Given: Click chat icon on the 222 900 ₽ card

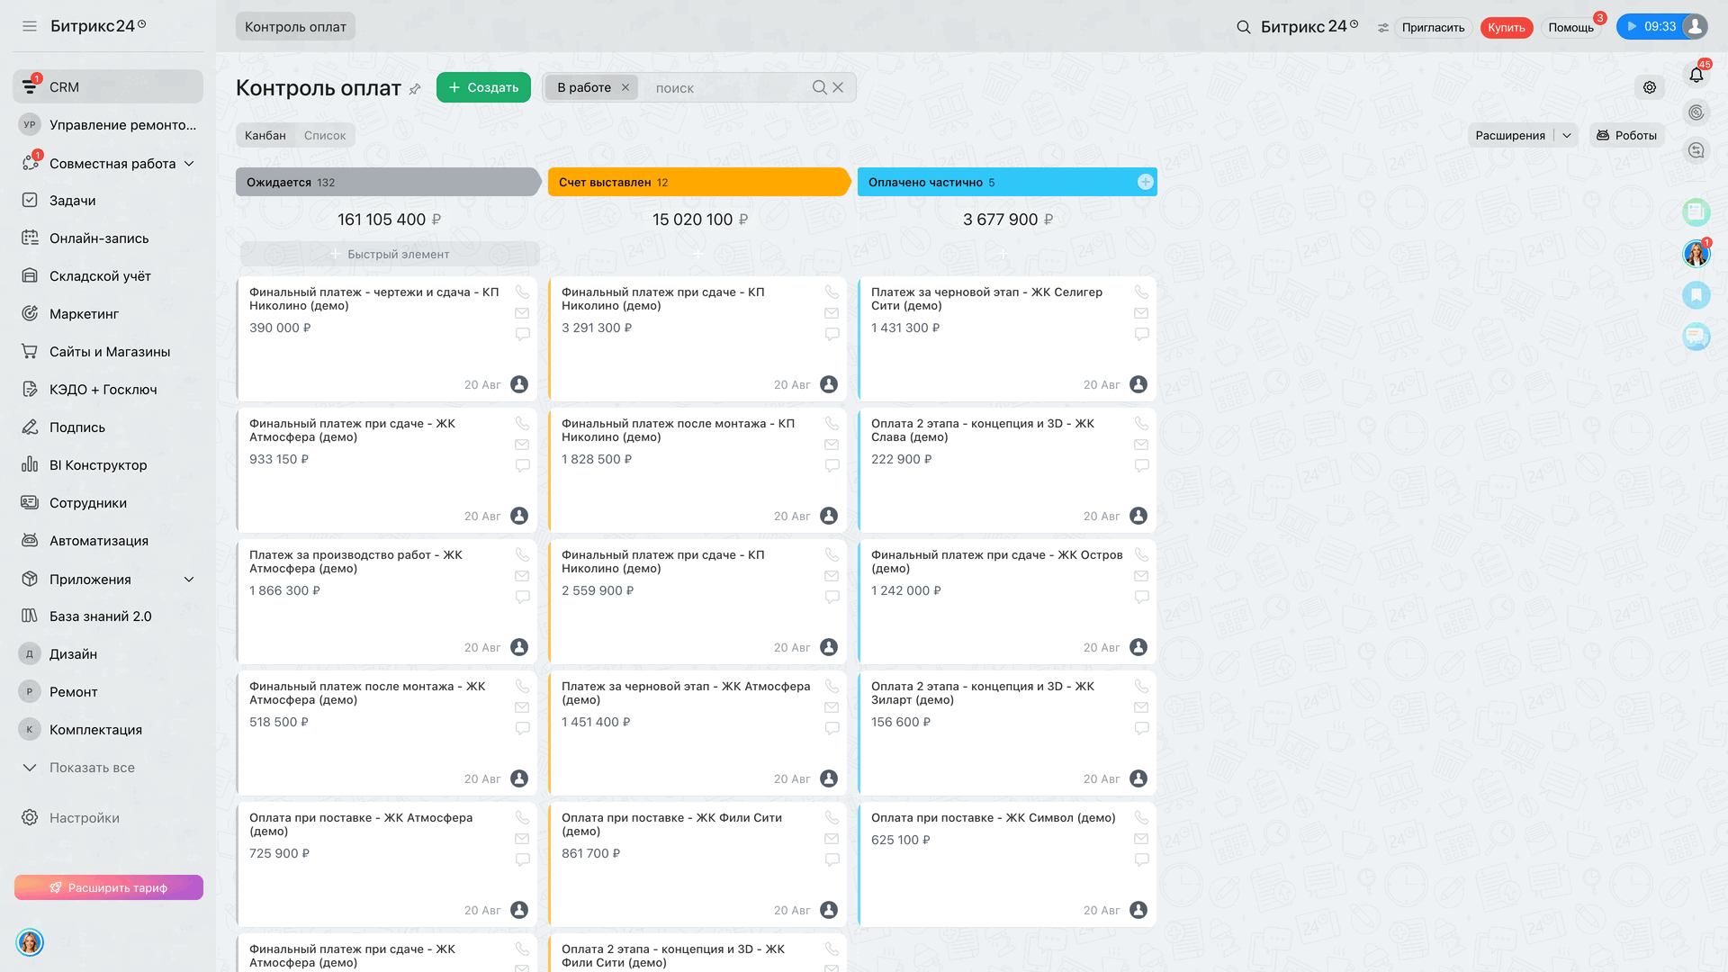Looking at the screenshot, I should tap(1141, 465).
